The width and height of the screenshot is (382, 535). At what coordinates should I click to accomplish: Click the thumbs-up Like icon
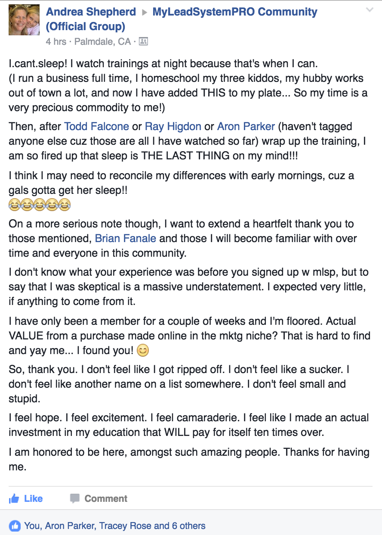pyautogui.click(x=14, y=499)
